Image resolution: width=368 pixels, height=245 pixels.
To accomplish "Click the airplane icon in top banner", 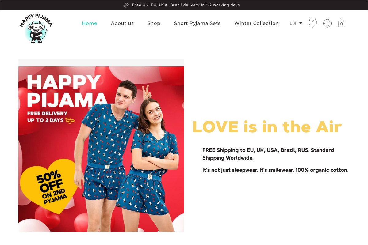I will pyautogui.click(x=126, y=5).
